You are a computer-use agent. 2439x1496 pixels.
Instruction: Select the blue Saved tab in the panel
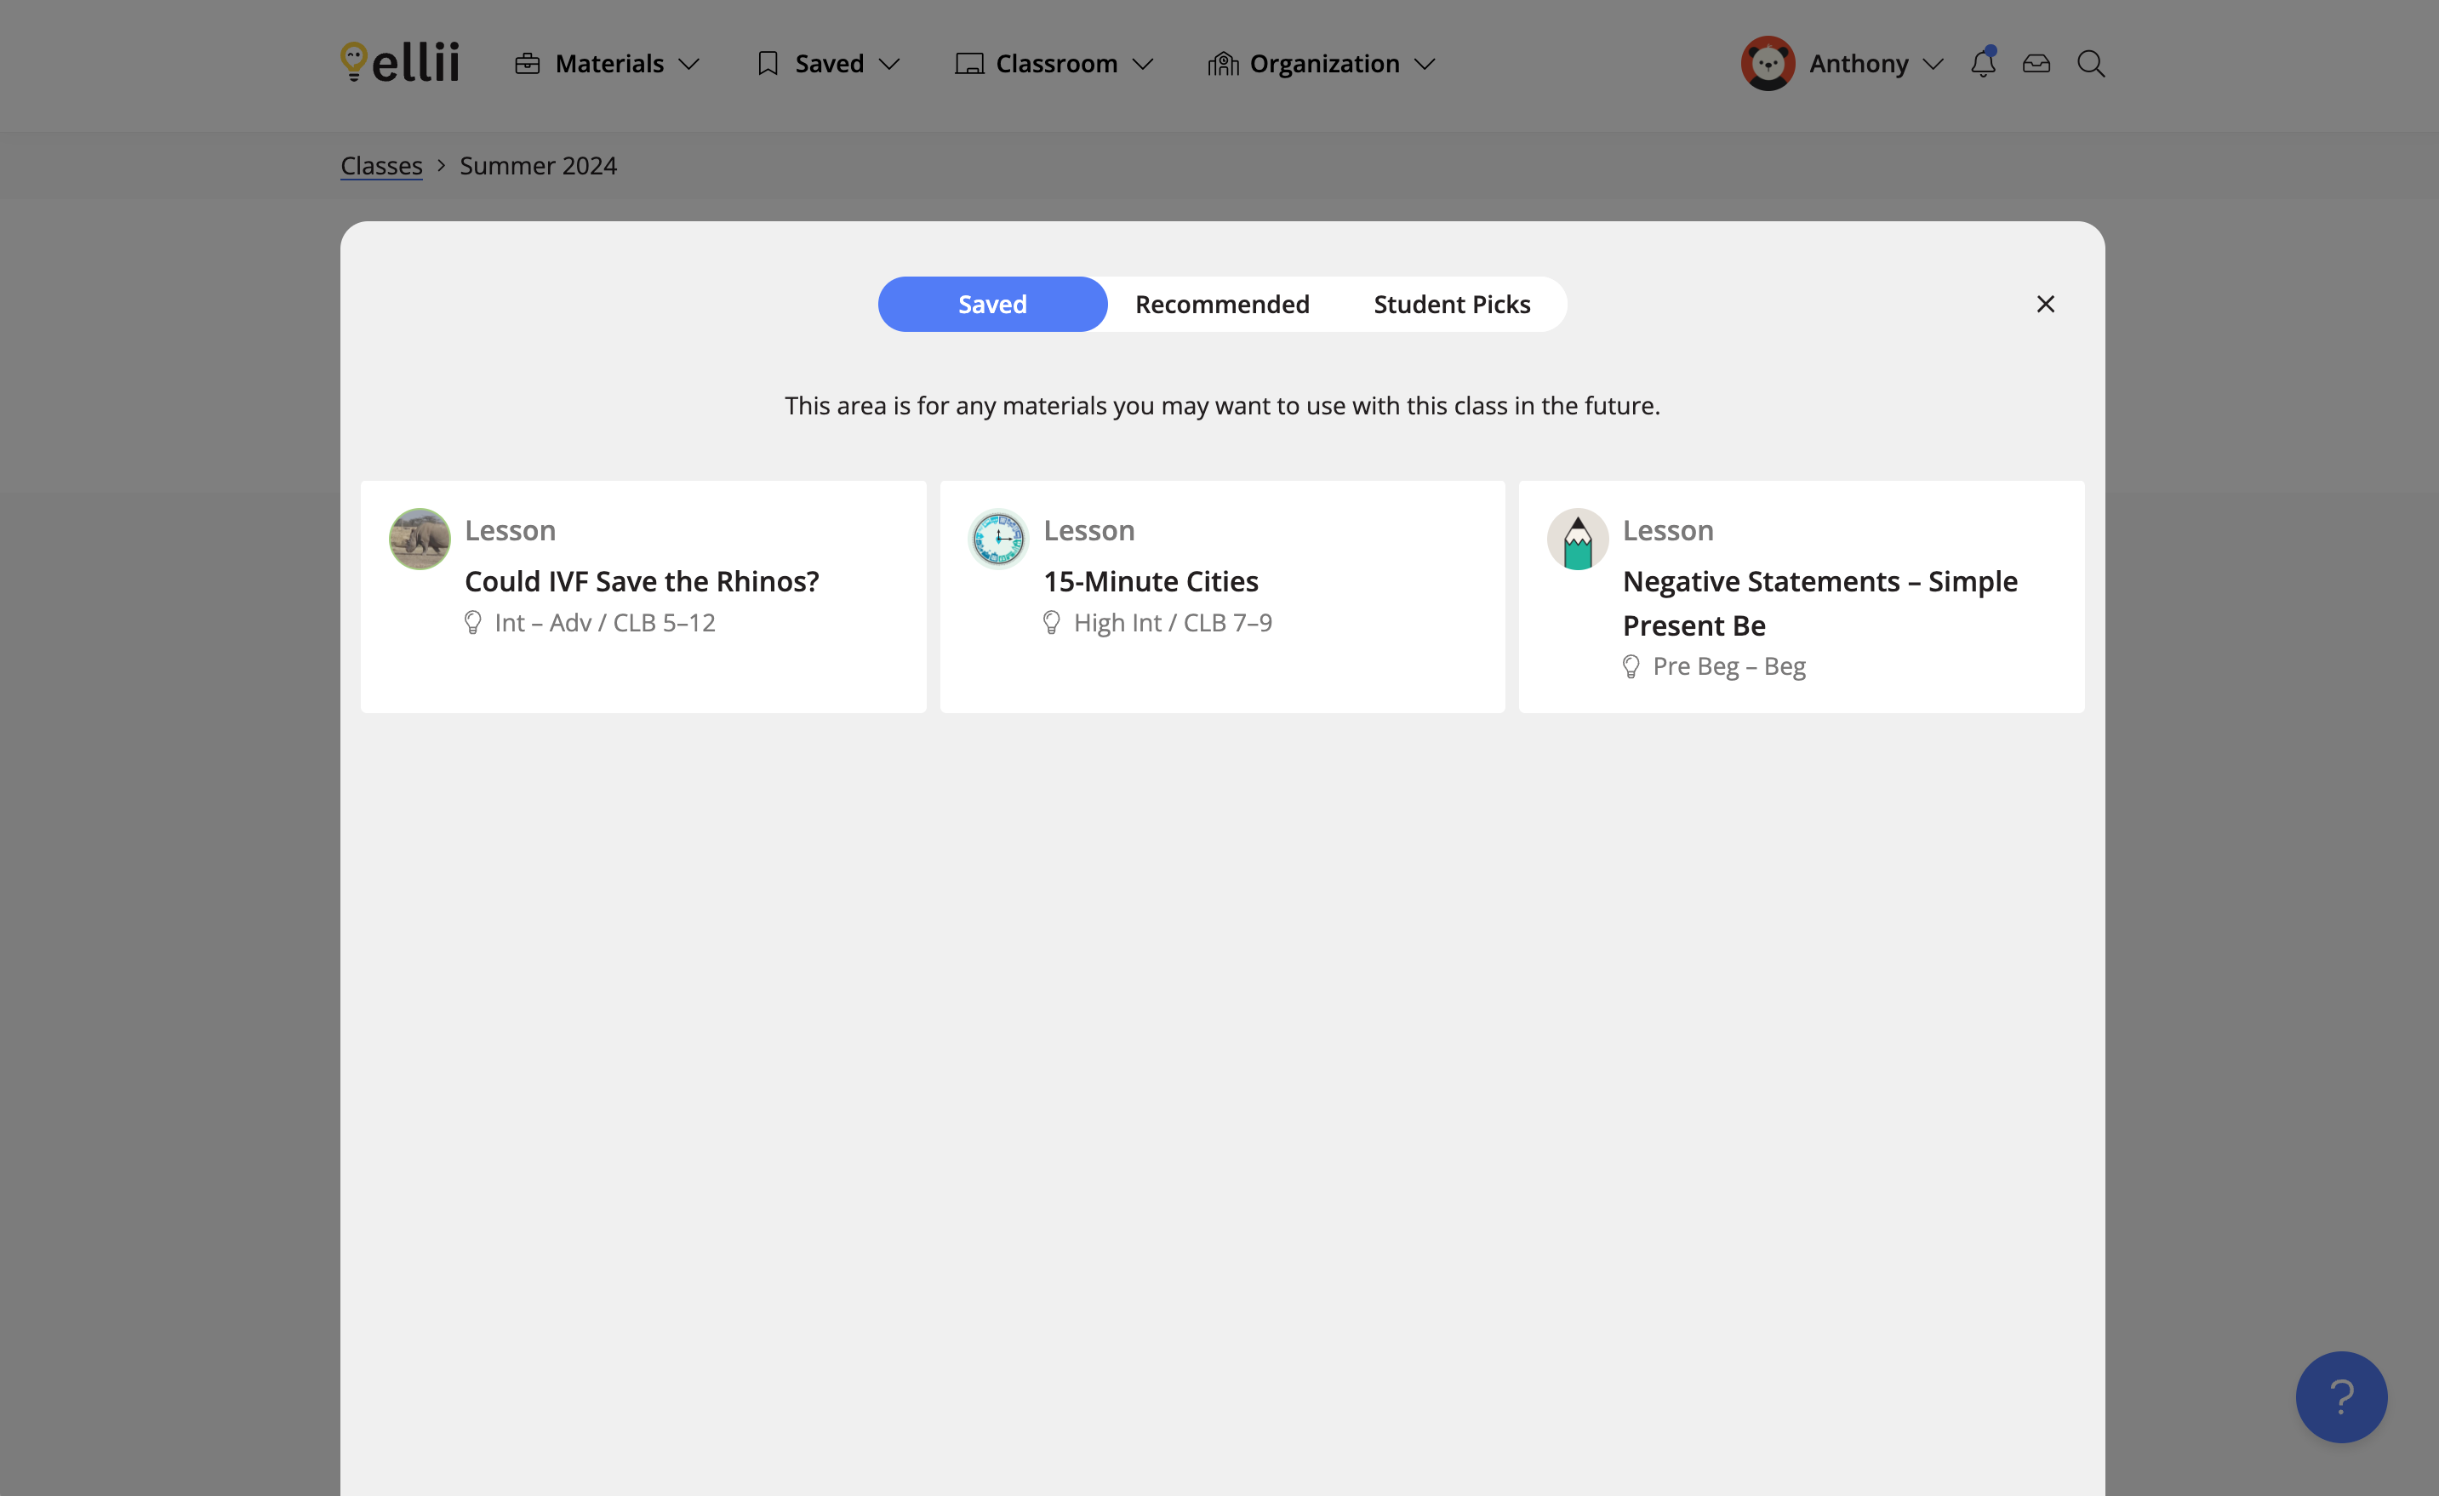(991, 304)
